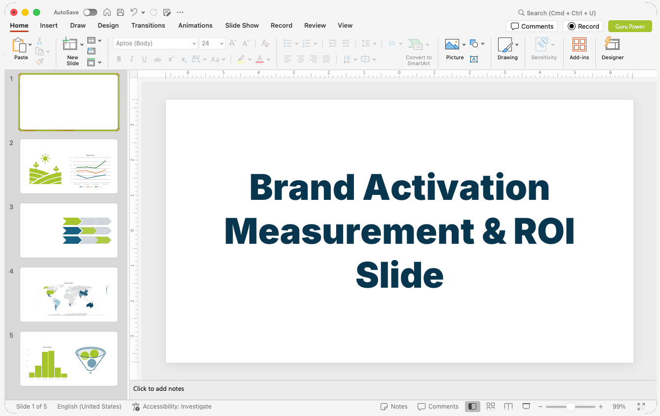
Task: Click the Cut scissors icon
Action: point(39,41)
